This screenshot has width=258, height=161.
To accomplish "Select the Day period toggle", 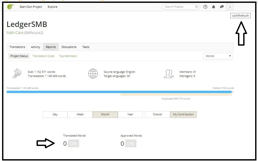I will tap(55, 114).
